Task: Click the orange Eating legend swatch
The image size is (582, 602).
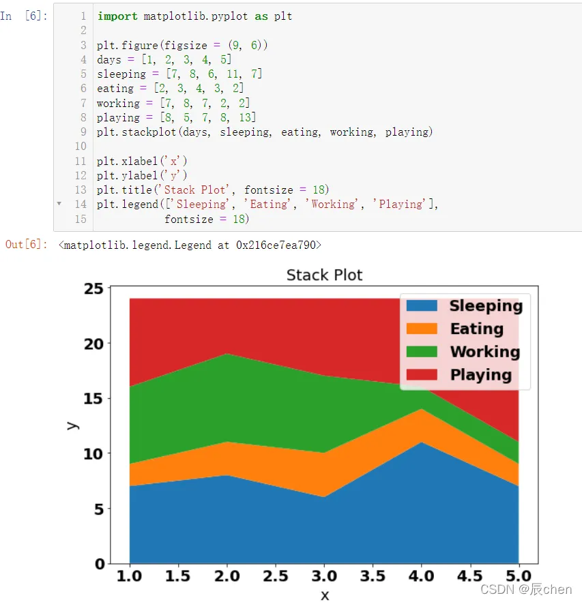Action: (x=422, y=329)
